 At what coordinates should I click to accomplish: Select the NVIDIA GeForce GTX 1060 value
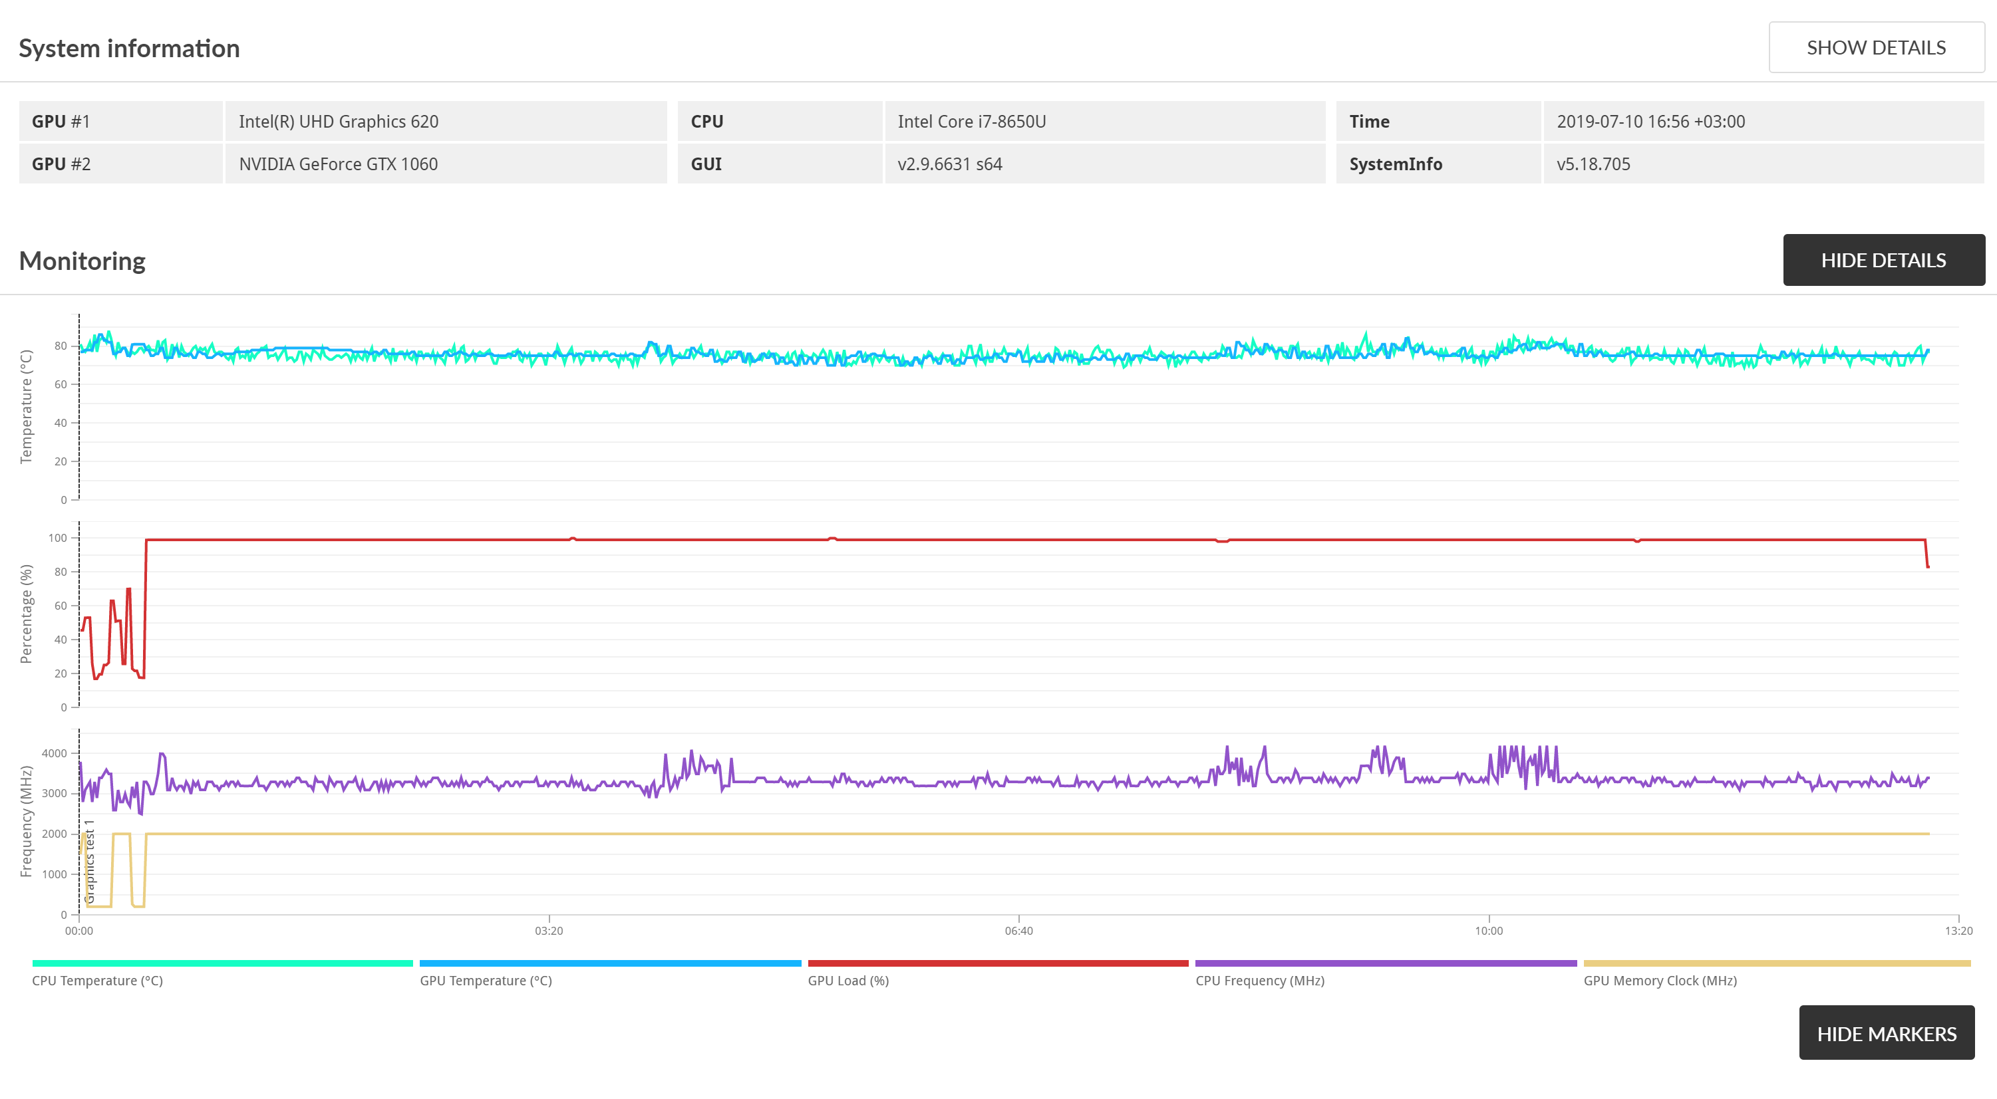point(339,164)
